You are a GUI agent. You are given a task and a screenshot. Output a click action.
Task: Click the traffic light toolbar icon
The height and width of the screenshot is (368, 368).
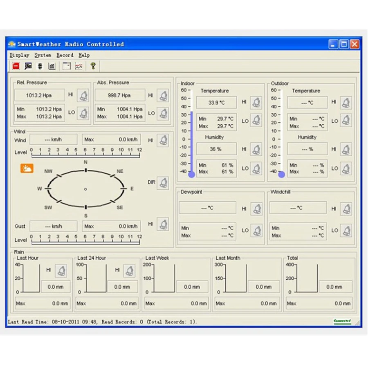[x=40, y=66]
